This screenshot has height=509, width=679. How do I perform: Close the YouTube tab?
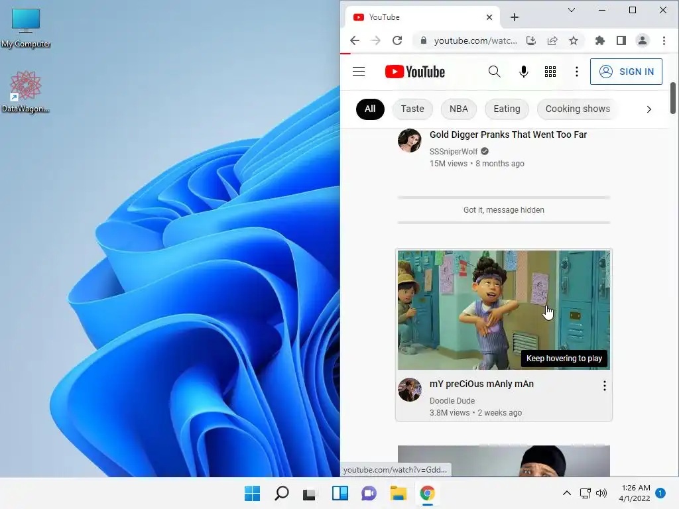click(x=489, y=17)
